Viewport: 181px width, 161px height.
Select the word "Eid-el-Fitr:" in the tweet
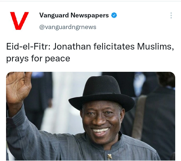coord(28,47)
